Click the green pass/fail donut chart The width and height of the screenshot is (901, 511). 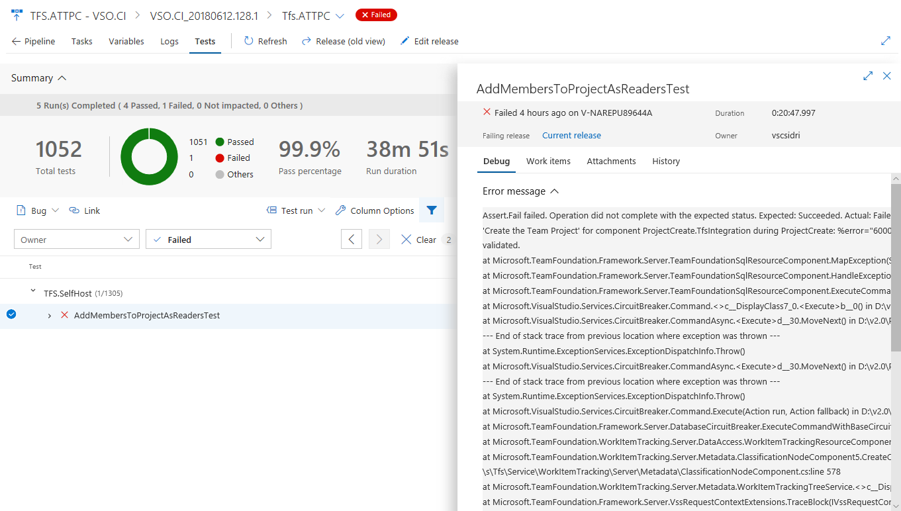[149, 157]
